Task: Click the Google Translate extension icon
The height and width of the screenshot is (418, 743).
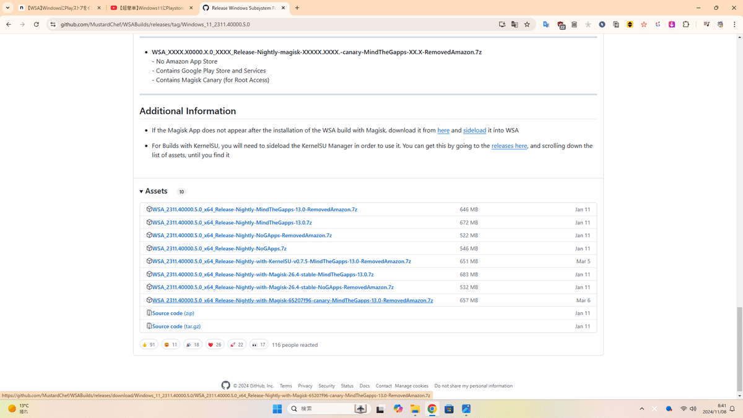Action: [x=546, y=24]
